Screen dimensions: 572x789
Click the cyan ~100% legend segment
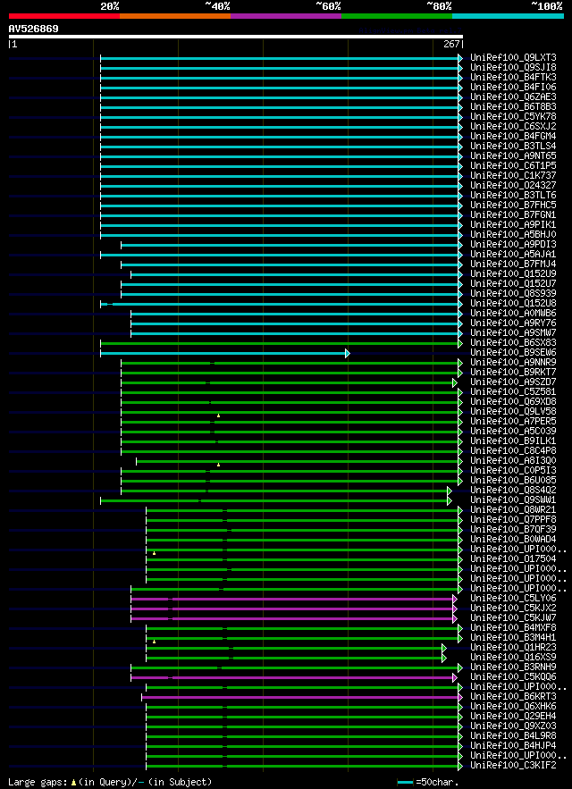(508, 16)
